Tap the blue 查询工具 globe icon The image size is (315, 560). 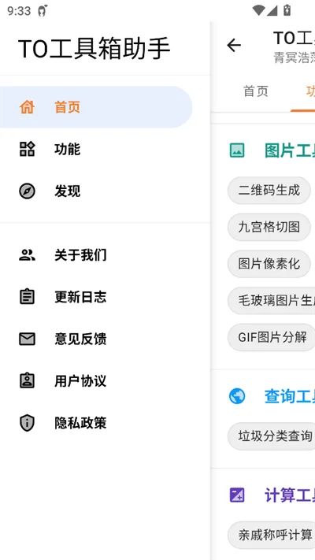coord(237,396)
